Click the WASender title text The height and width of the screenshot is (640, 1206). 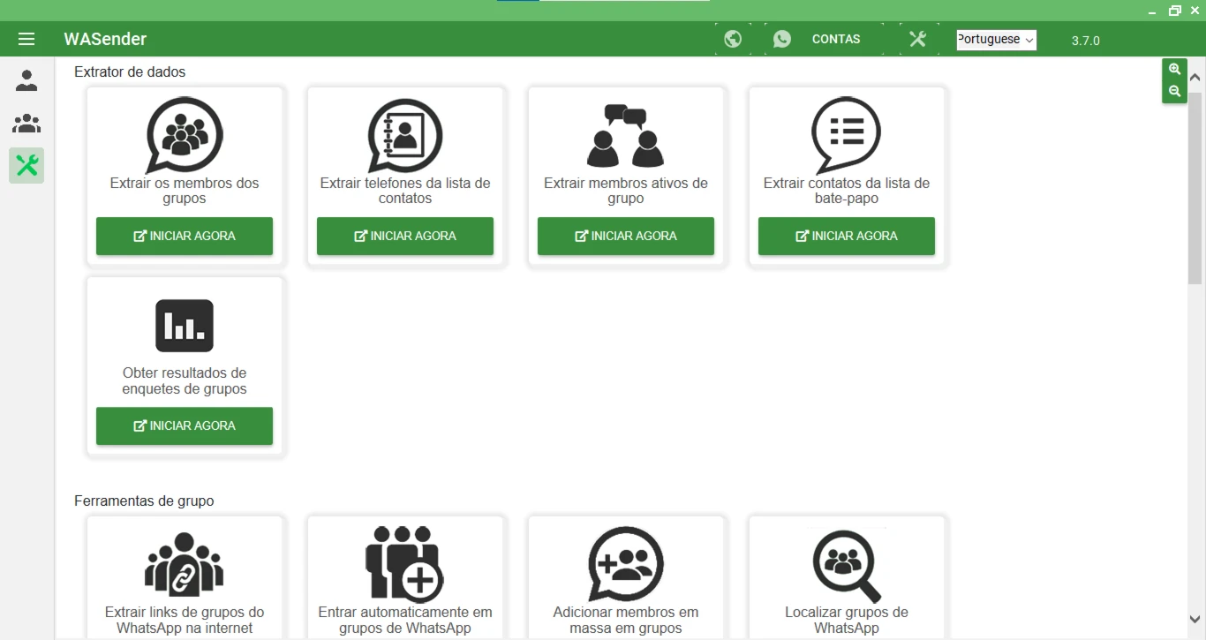coord(105,39)
